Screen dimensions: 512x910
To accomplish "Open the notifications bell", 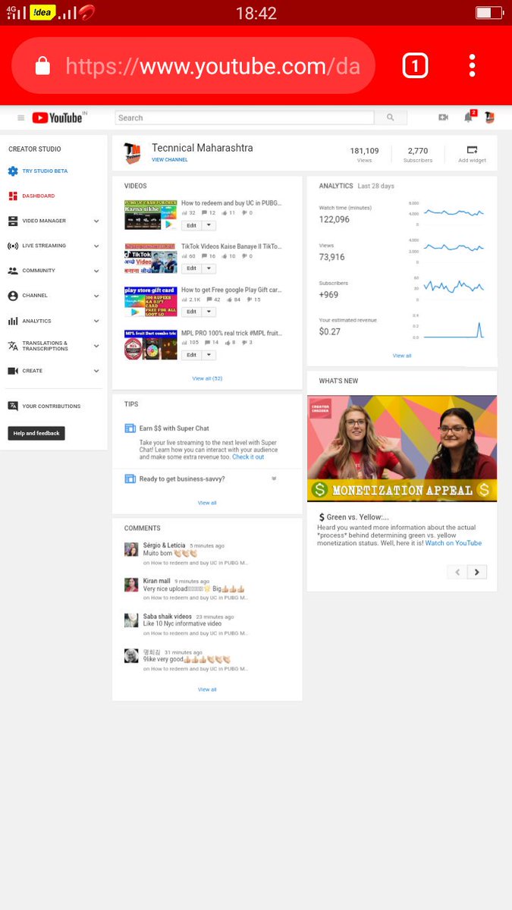I will pos(470,118).
